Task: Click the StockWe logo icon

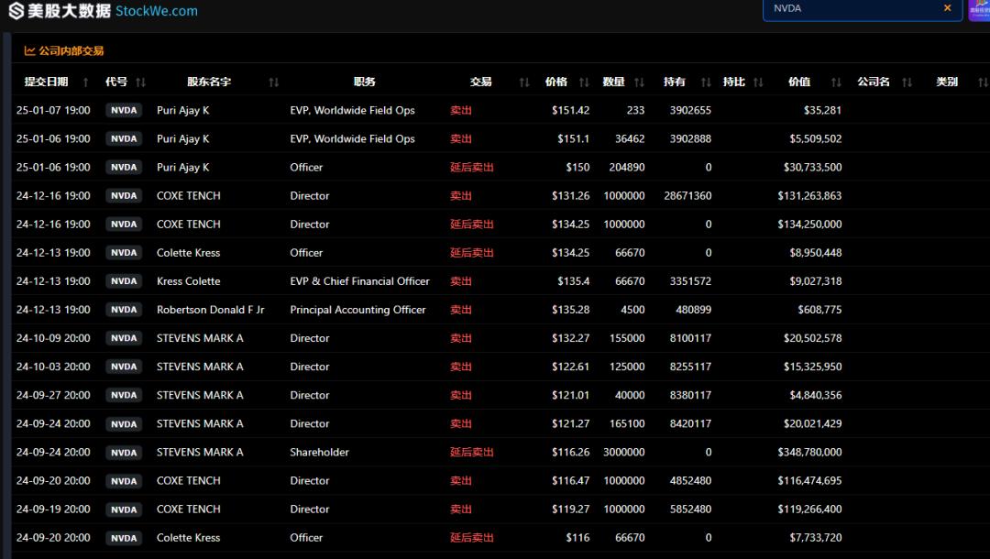Action: click(16, 11)
